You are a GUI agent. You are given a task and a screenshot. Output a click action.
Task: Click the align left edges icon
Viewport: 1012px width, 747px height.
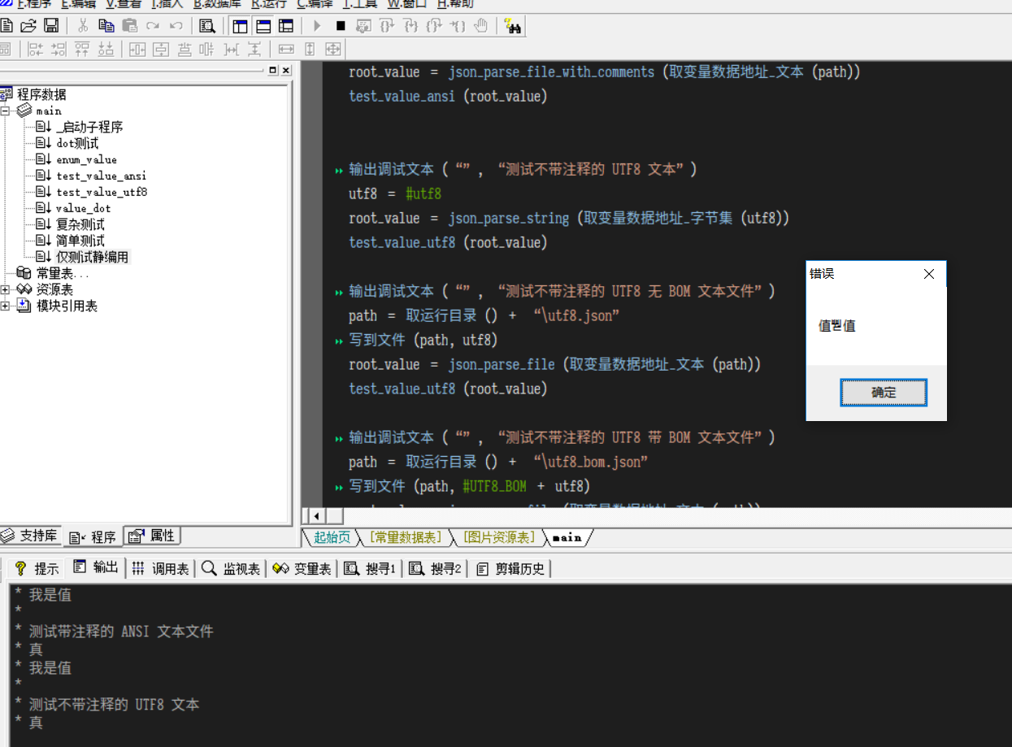click(36, 50)
